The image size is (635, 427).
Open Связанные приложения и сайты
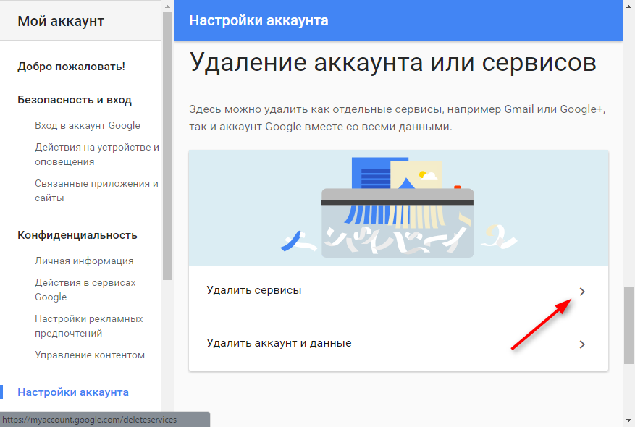click(96, 190)
